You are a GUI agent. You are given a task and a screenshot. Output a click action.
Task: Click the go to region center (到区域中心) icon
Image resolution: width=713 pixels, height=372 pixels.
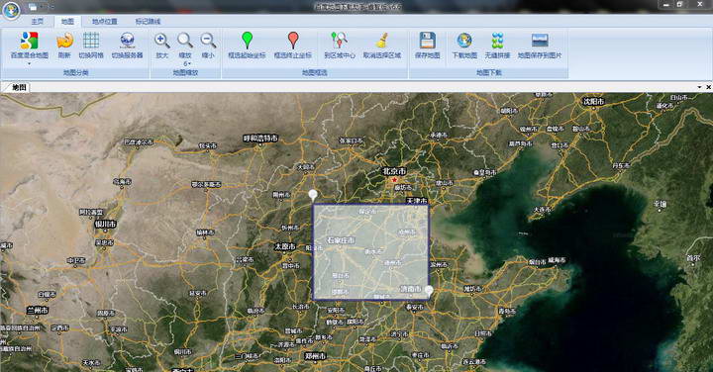point(340,41)
